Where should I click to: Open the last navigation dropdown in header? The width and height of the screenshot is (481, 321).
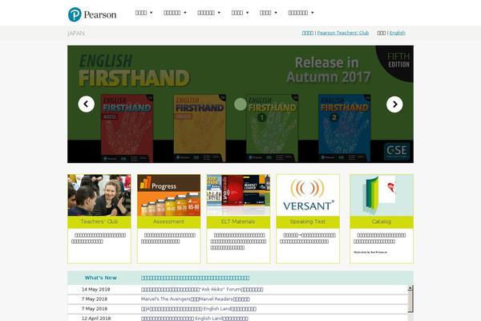pos(301,13)
